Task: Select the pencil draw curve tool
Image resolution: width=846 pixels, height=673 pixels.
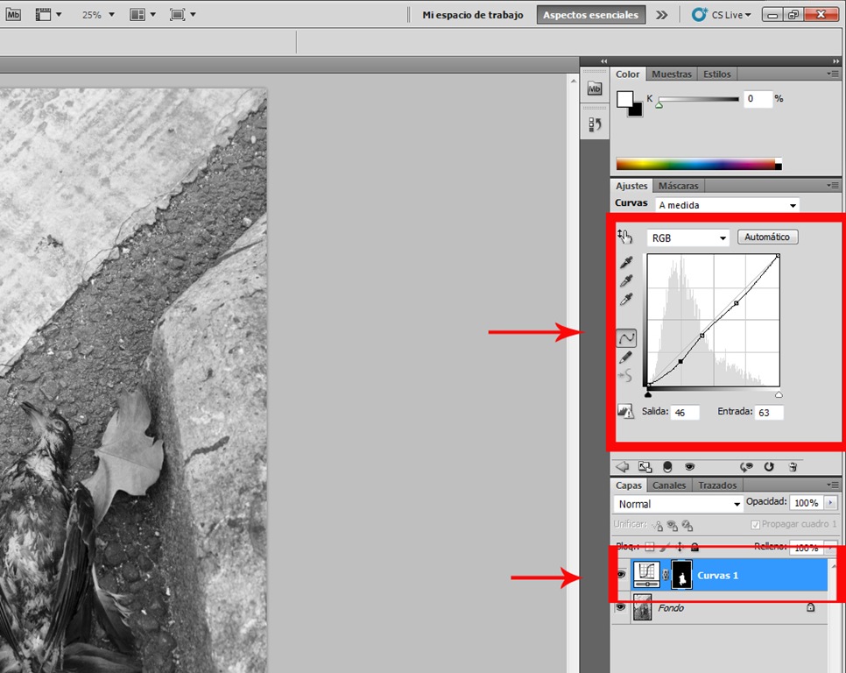Action: click(626, 358)
